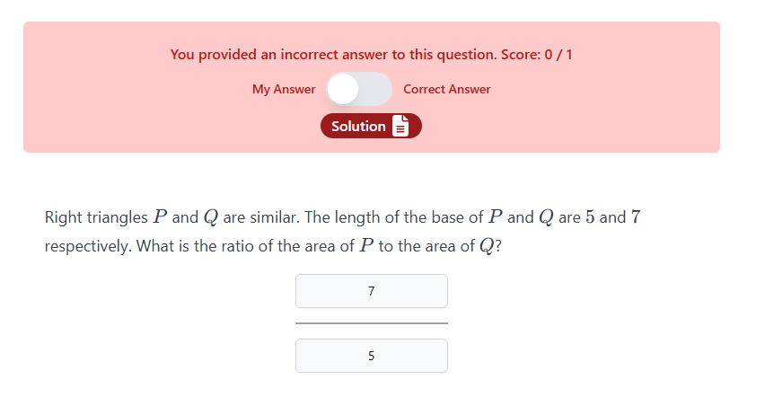Click the white knob of the answer switch
Image resolution: width=765 pixels, height=397 pixels.
[x=343, y=89]
